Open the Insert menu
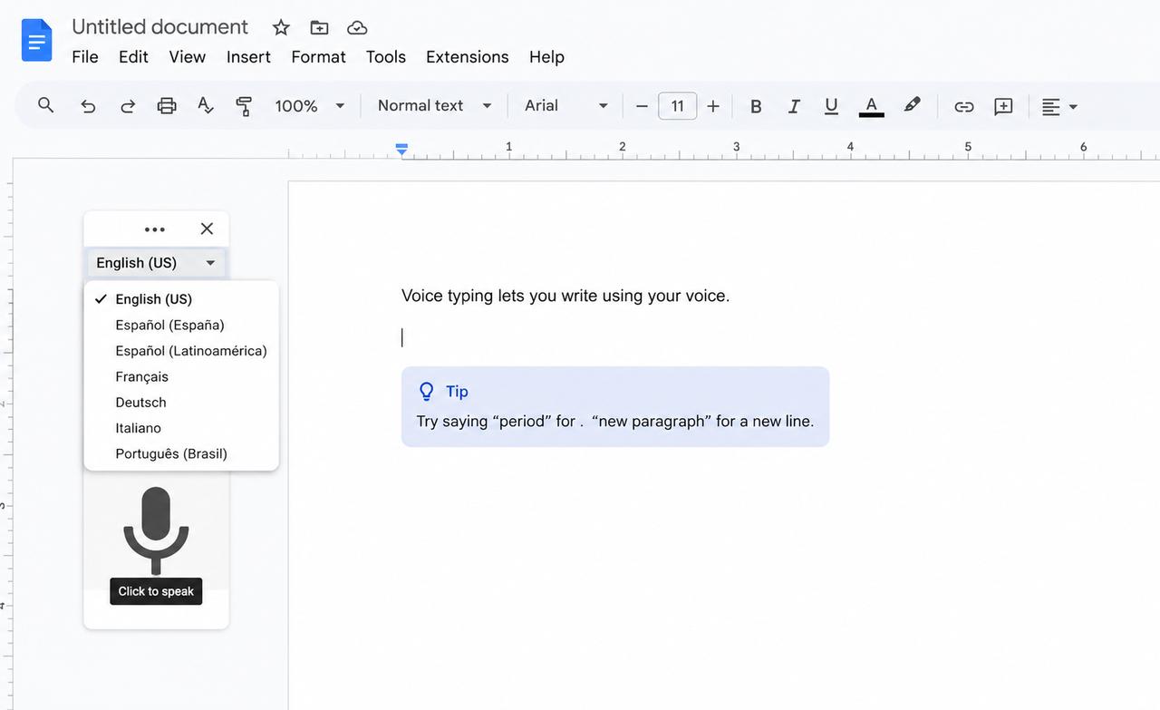The width and height of the screenshot is (1160, 710). click(x=248, y=56)
